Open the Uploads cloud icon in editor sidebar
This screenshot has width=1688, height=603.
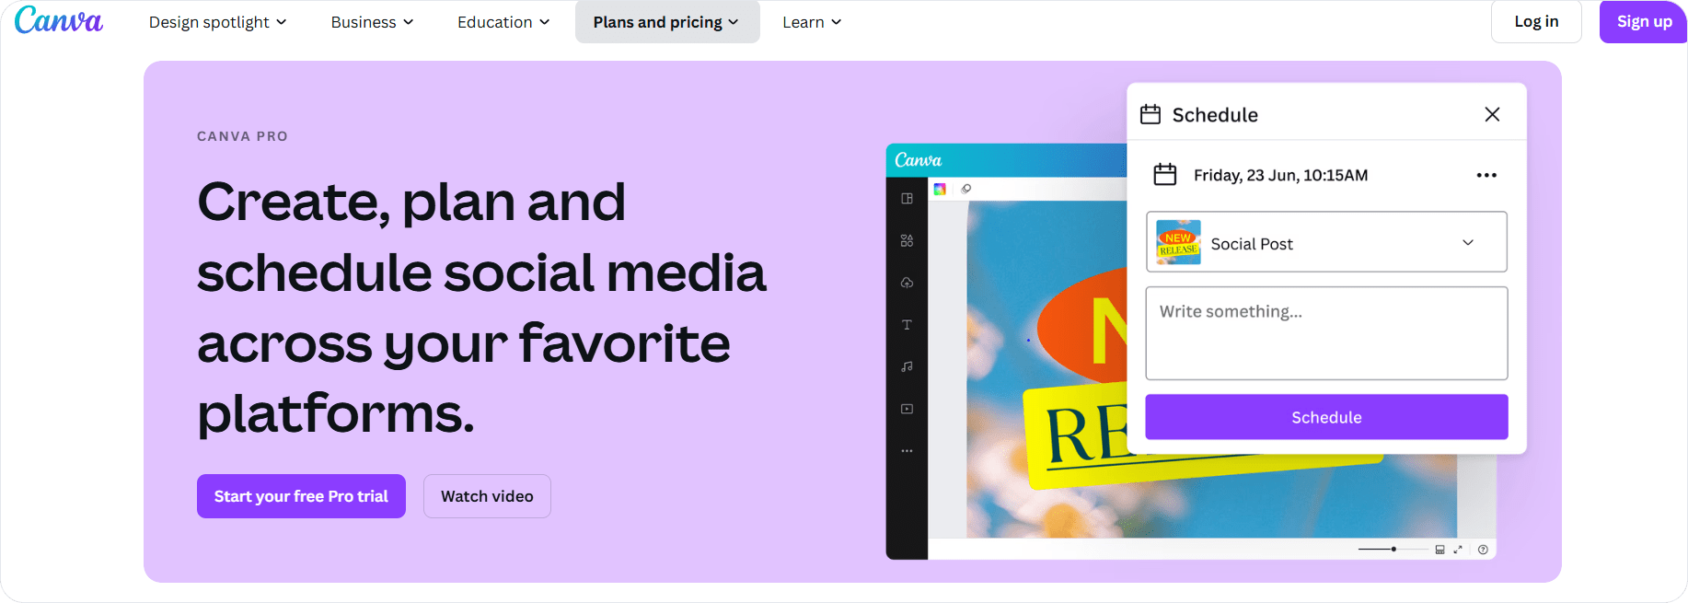click(907, 283)
